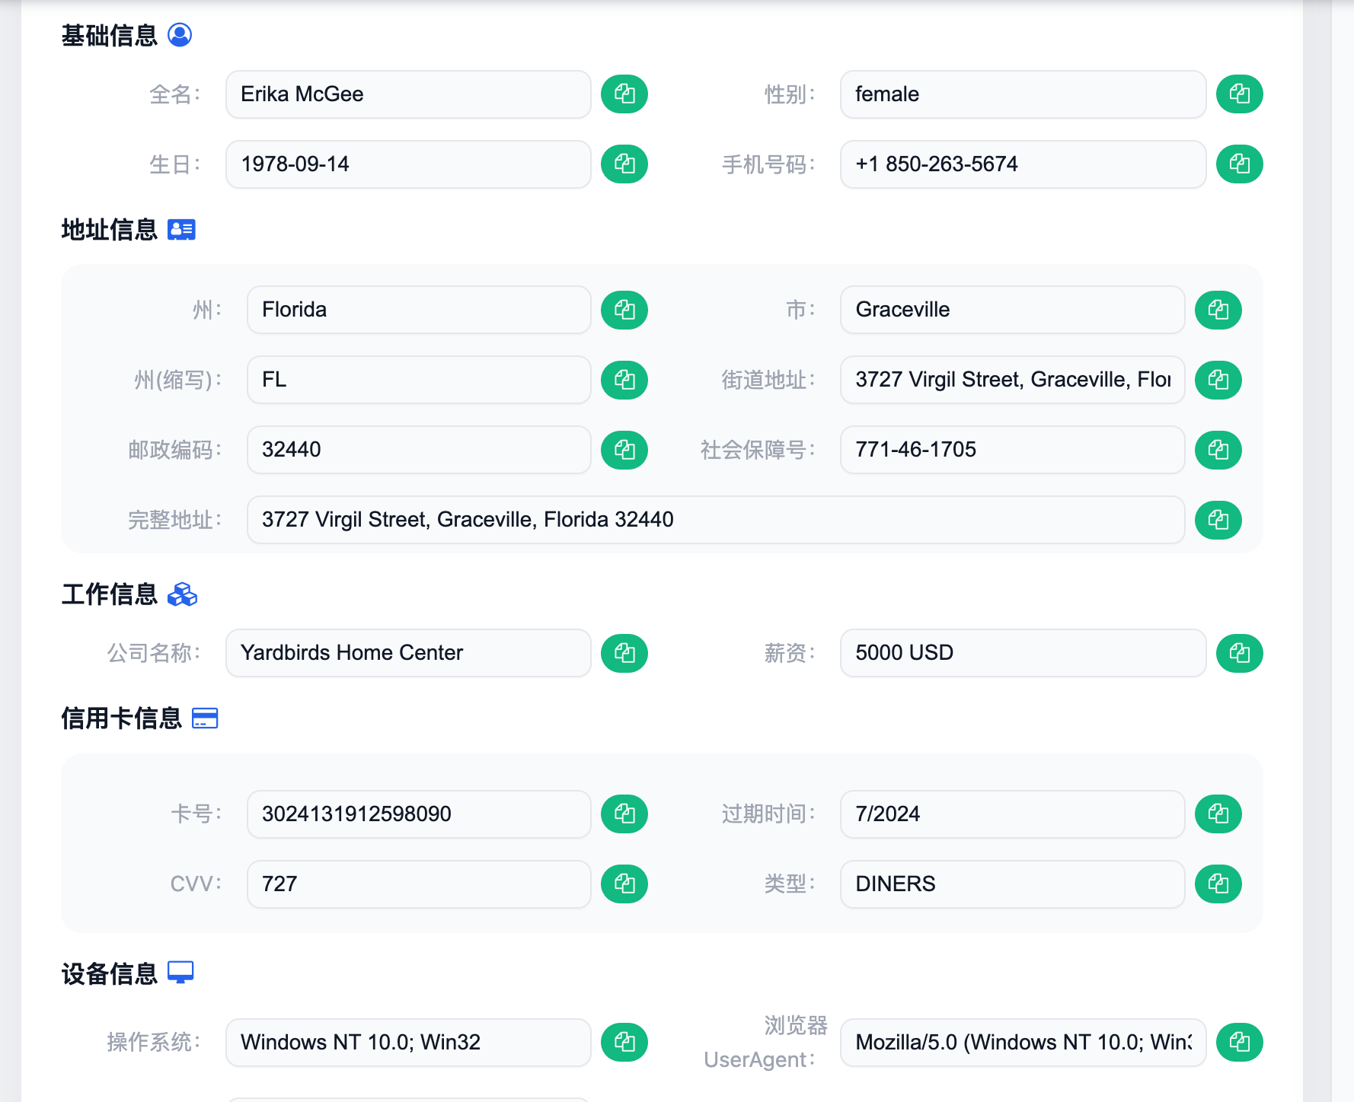Click the 邮政编码 label
1354x1102 pixels.
(x=174, y=450)
